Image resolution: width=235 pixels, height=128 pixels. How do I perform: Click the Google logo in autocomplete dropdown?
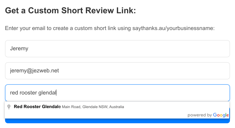tap(221, 115)
